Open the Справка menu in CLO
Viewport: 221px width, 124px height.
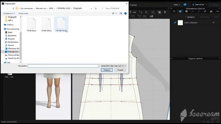[x=133, y=5]
